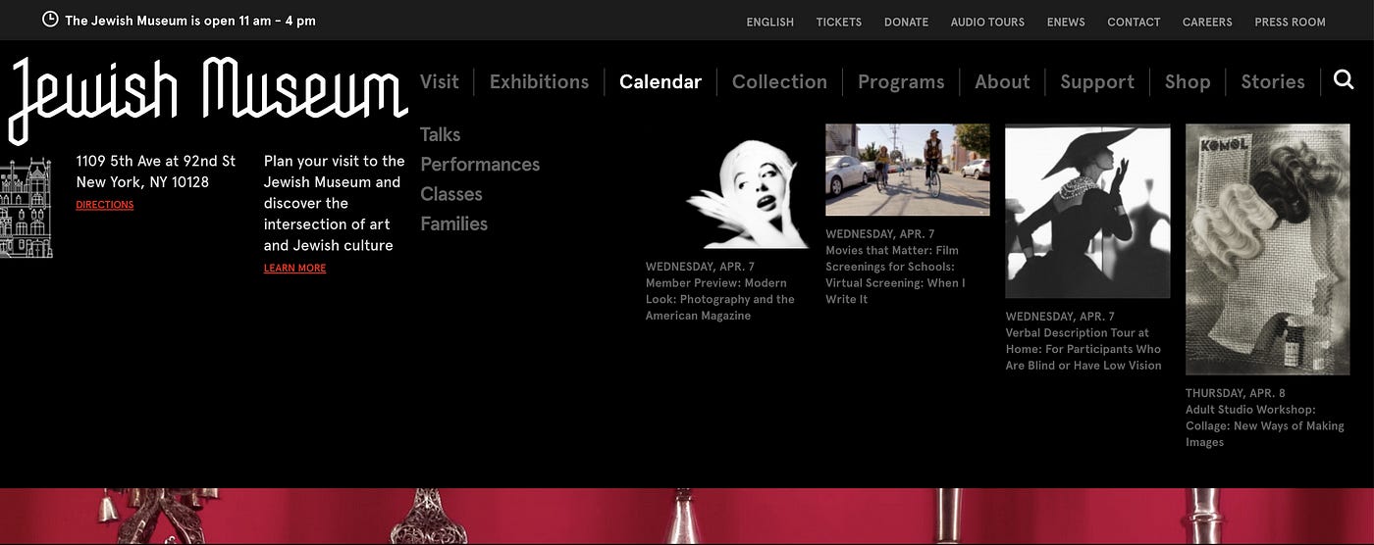Open the DONATE link
Screen dimensions: 1374x545
point(906,22)
